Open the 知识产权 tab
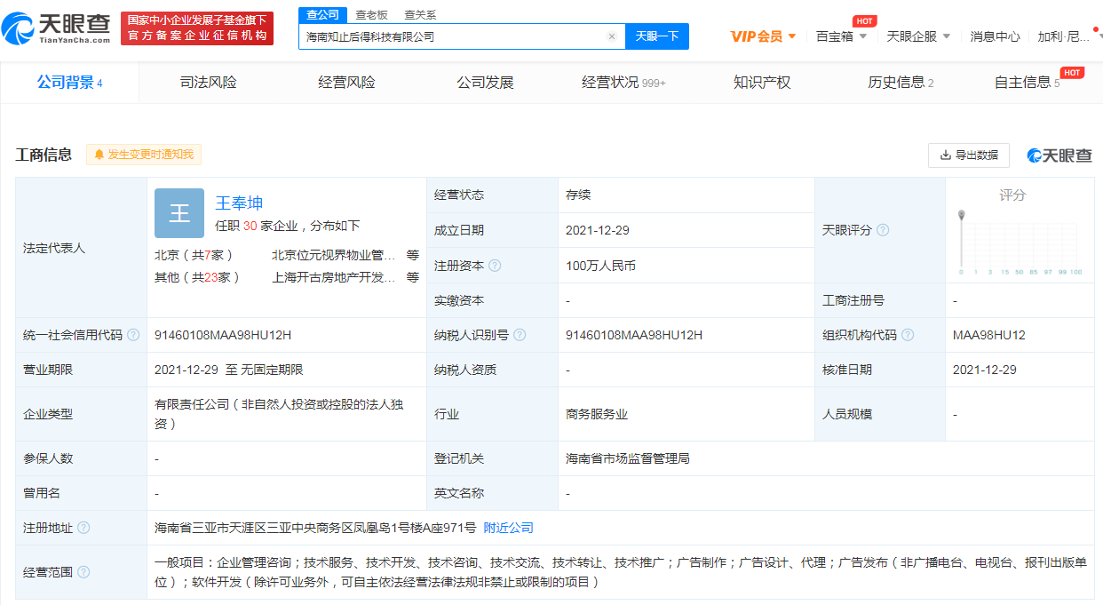Viewport: 1103px width, 605px height. (x=761, y=83)
